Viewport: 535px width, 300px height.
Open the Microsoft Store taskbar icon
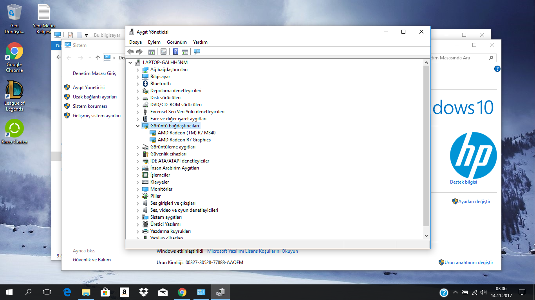(x=105, y=292)
